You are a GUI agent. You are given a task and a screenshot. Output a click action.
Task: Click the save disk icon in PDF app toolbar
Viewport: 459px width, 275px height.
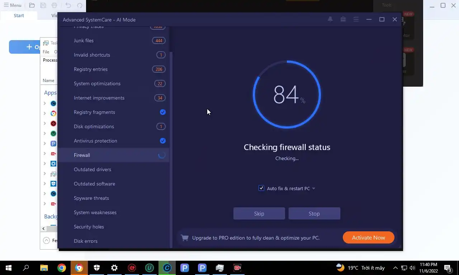click(43, 5)
